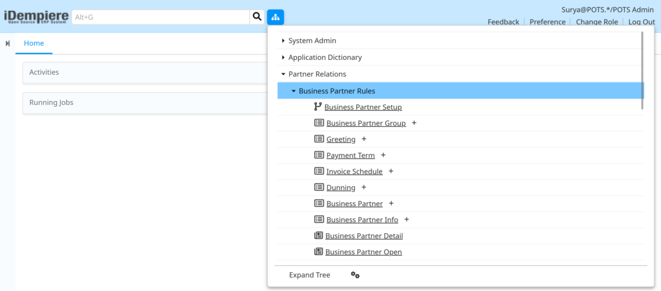The height and width of the screenshot is (291, 661).
Task: Open the Business Partner Detail link
Action: coord(364,236)
